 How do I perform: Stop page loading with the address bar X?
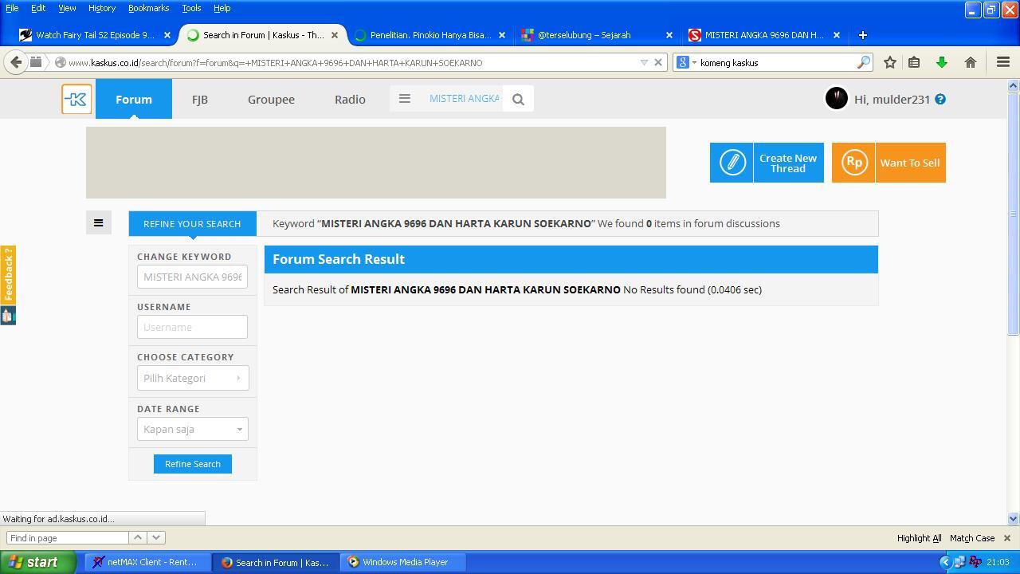coord(658,62)
